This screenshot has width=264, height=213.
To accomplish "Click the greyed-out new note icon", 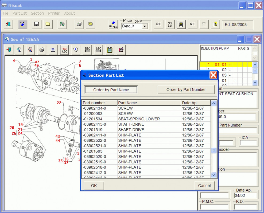I will click(x=204, y=24).
